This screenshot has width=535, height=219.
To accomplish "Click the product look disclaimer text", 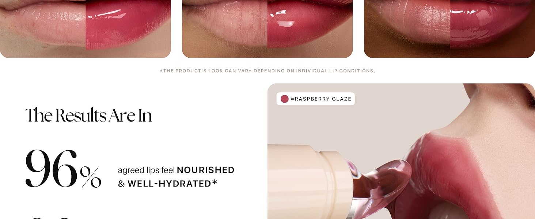I will [267, 71].
